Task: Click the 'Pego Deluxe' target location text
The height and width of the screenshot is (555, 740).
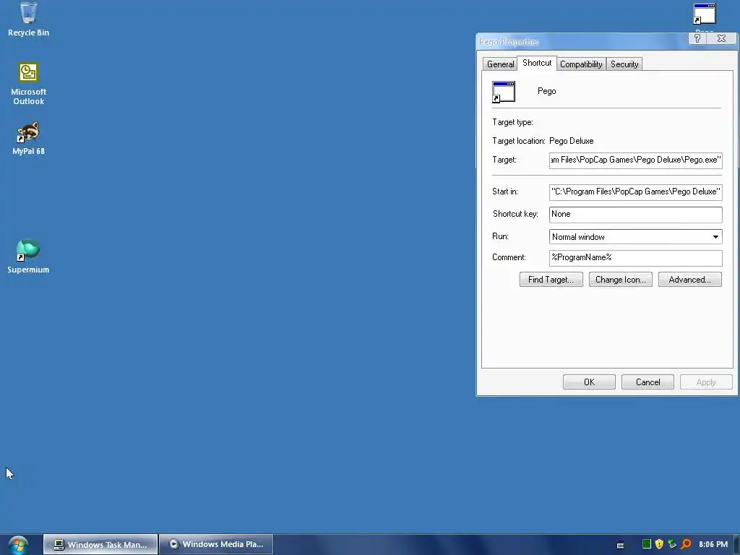Action: 571,141
